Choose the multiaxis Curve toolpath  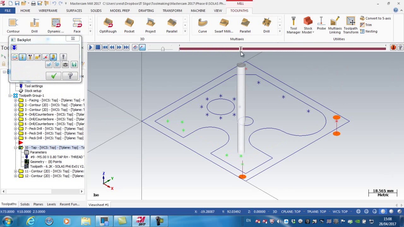(203, 25)
